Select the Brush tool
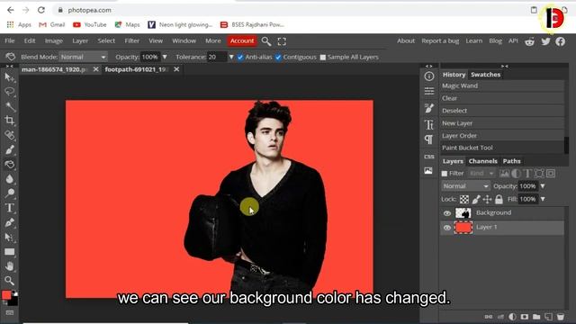 point(10,150)
